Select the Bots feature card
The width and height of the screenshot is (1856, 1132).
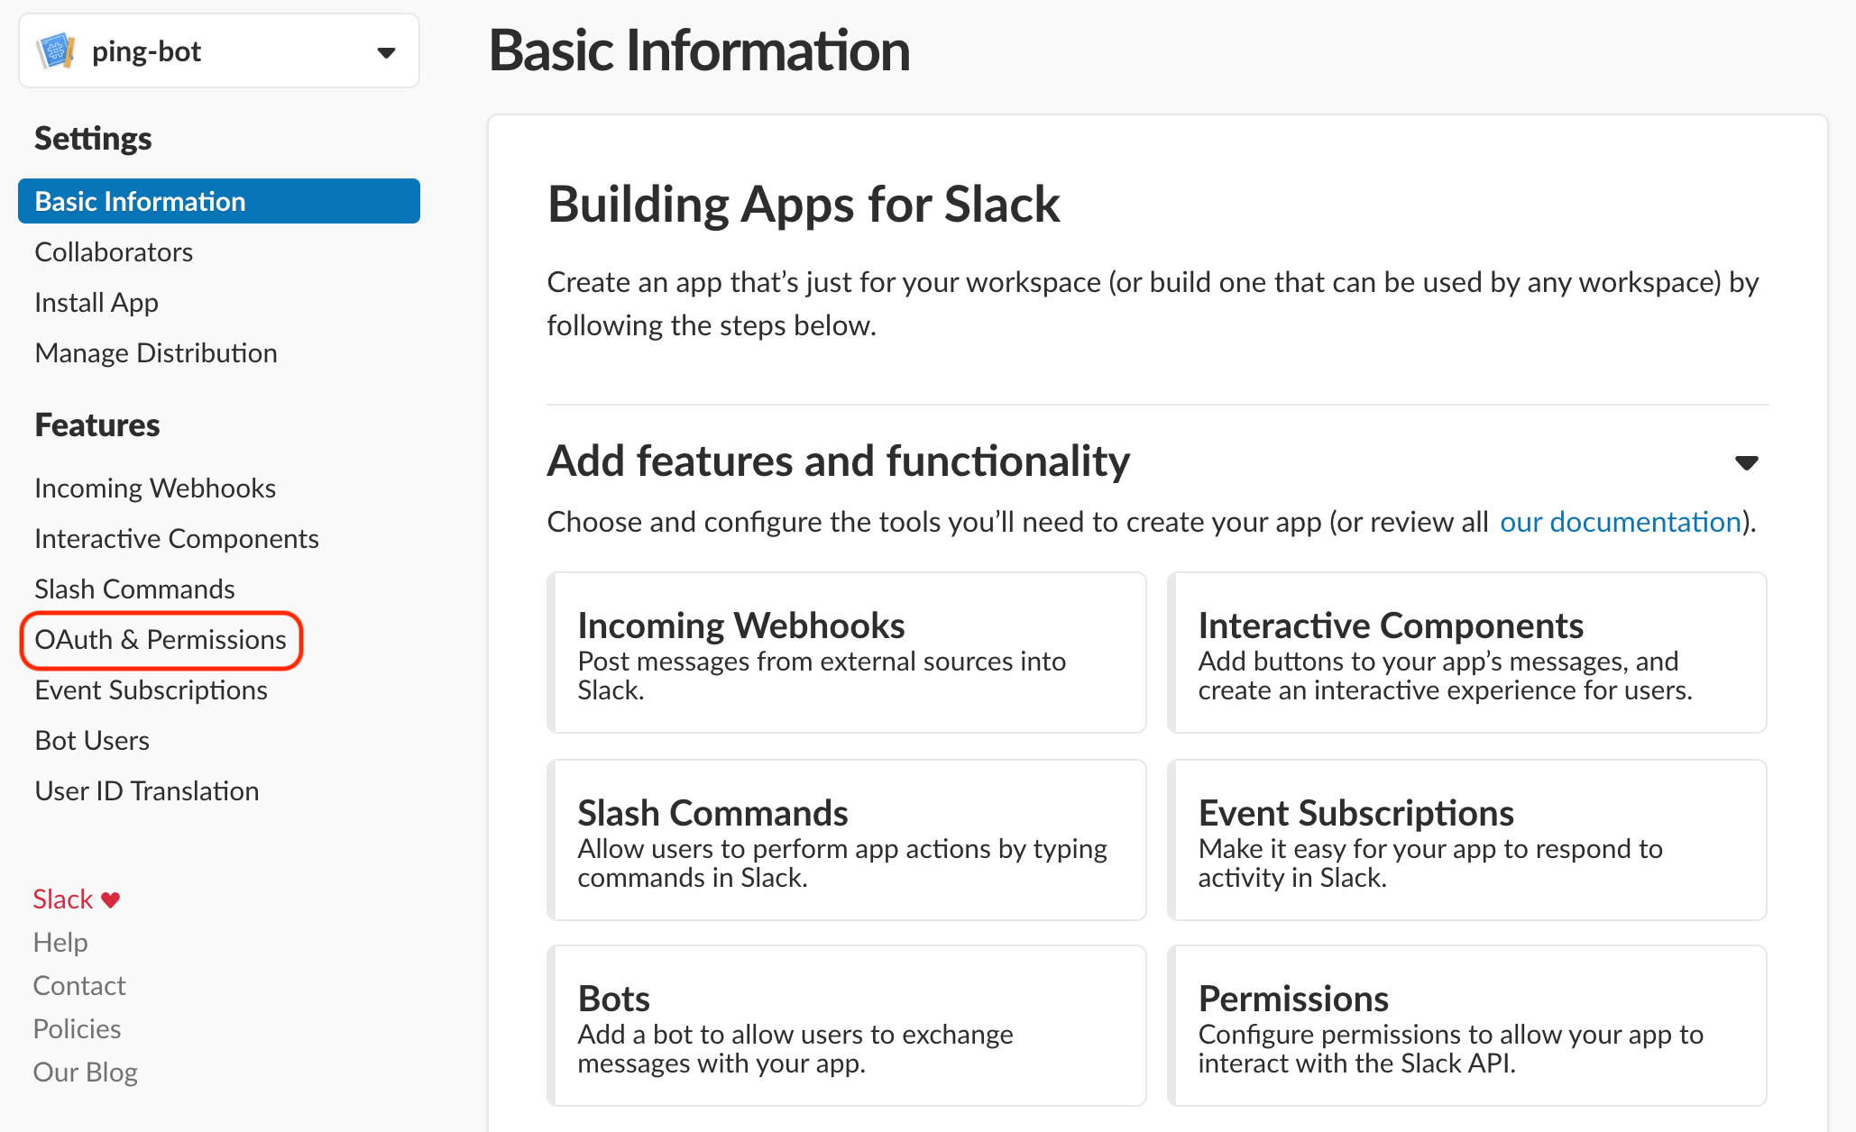pyautogui.click(x=846, y=1026)
